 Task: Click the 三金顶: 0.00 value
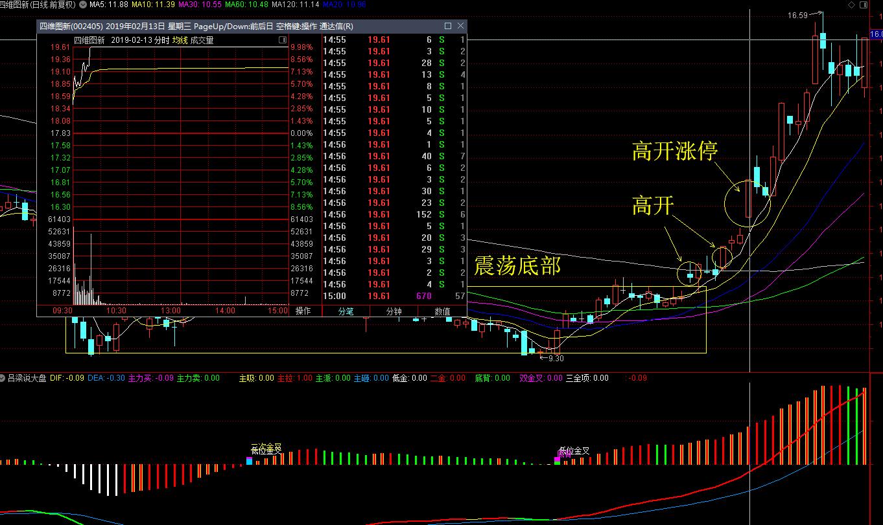pyautogui.click(x=587, y=378)
